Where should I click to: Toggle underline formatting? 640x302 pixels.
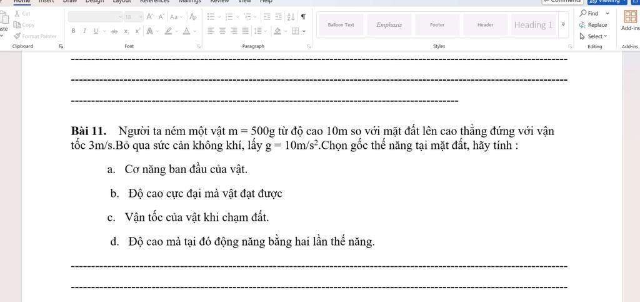pos(96,31)
